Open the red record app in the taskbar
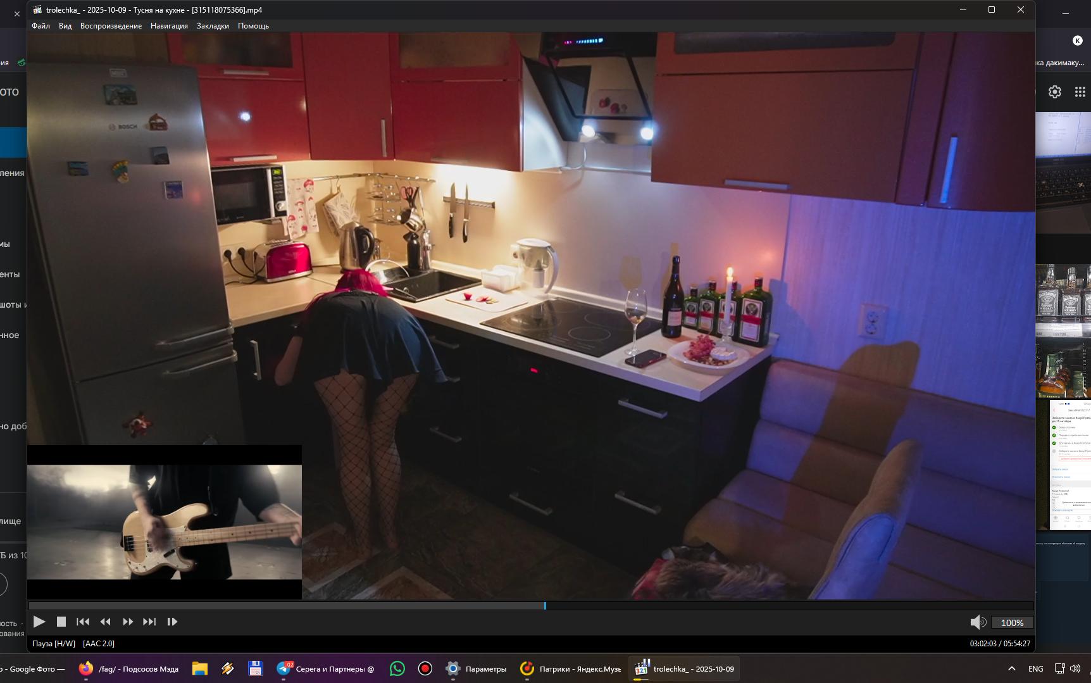Screen dimensions: 1091x683 (x=425, y=669)
